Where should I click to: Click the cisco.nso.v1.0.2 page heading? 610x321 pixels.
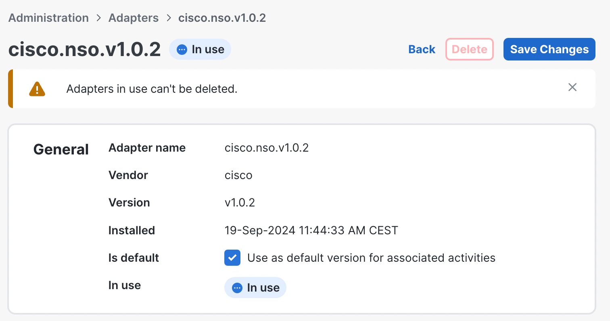click(85, 50)
